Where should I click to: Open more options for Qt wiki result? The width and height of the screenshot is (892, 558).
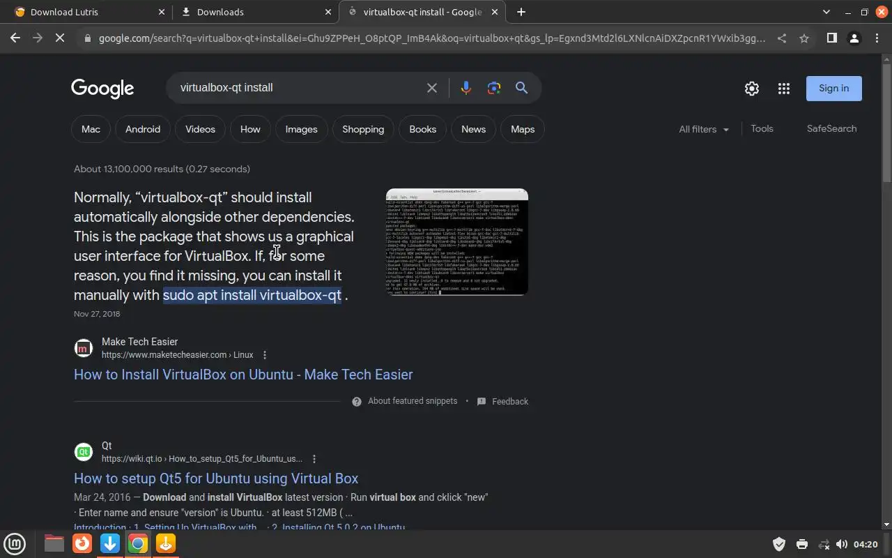coord(314,459)
